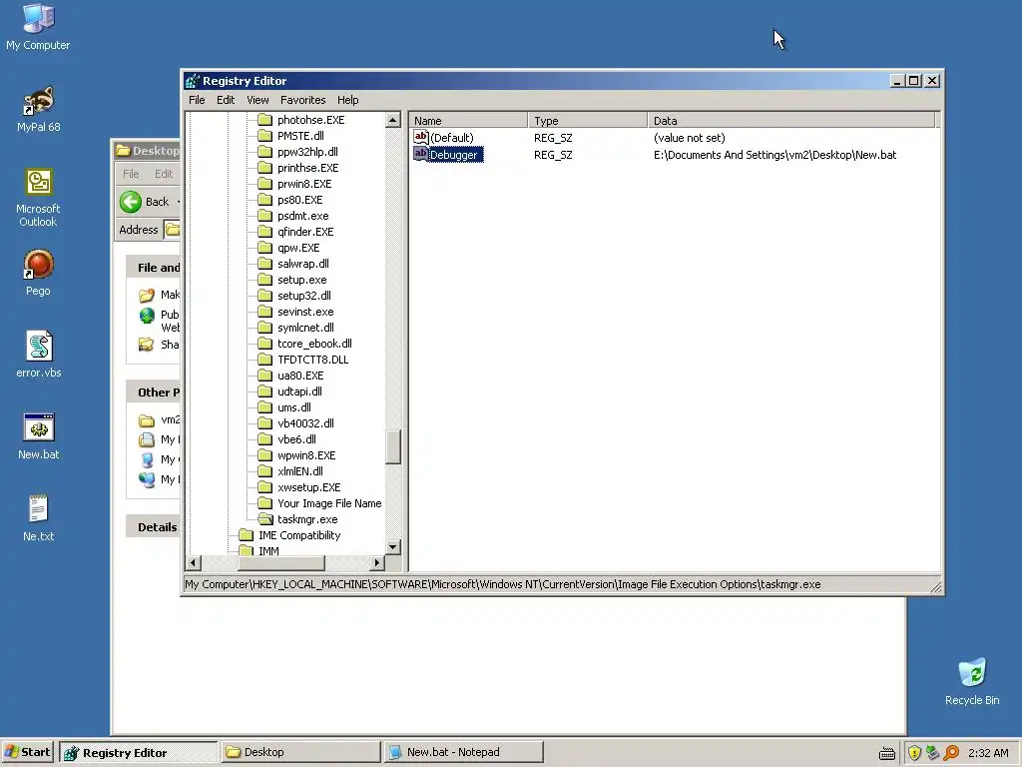Click folder icon beside IME Compatibility
The image size is (1022, 767).
click(246, 535)
